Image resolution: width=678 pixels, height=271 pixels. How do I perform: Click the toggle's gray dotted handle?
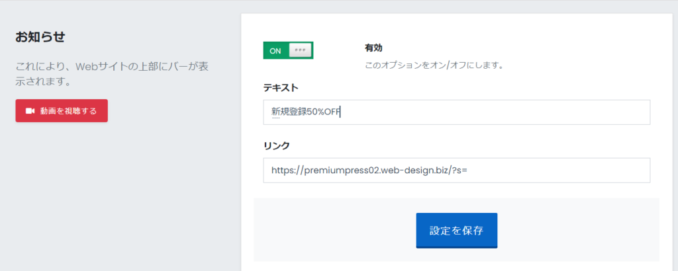click(300, 50)
